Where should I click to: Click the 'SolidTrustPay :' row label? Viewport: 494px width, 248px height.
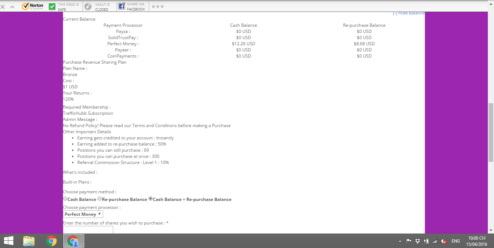[123, 38]
